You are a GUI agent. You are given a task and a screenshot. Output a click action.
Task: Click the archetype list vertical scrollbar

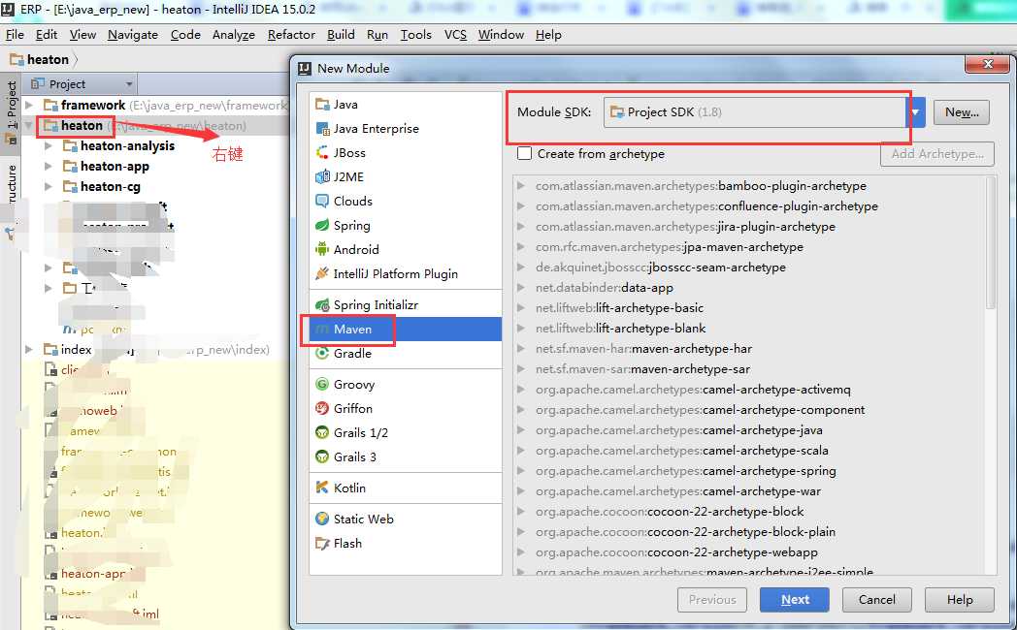coord(991,243)
